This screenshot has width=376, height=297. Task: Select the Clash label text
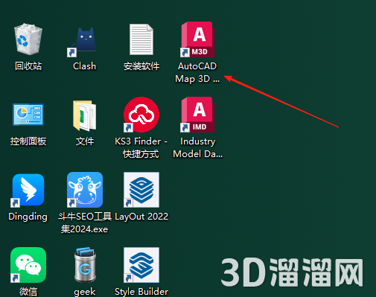[x=85, y=66]
